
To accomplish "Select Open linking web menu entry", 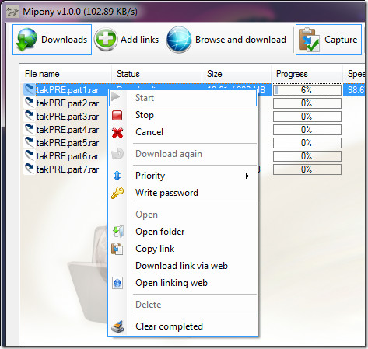I will tap(171, 283).
